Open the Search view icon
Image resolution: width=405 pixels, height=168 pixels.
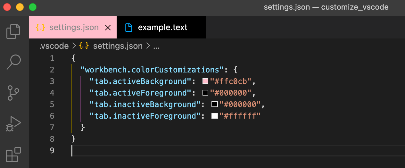13,62
